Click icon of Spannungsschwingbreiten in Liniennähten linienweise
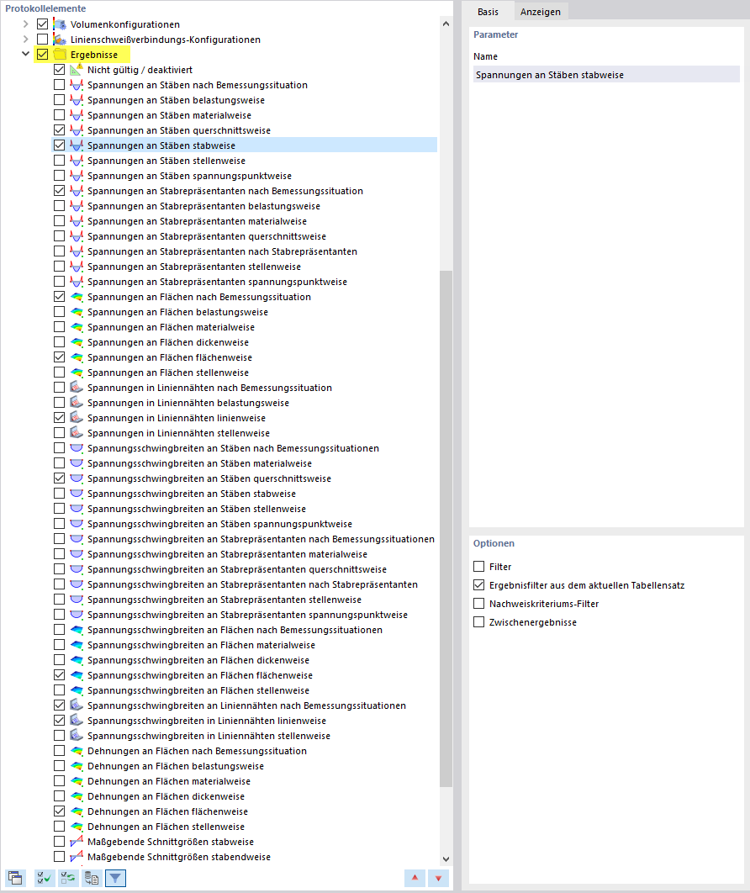Screen dimensions: 750x893 click(77, 721)
